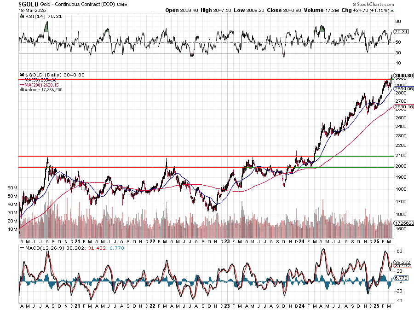This screenshot has width=414, height=310.
Task: Click the 2854.96 MA value tag on right
Action: [x=404, y=89]
